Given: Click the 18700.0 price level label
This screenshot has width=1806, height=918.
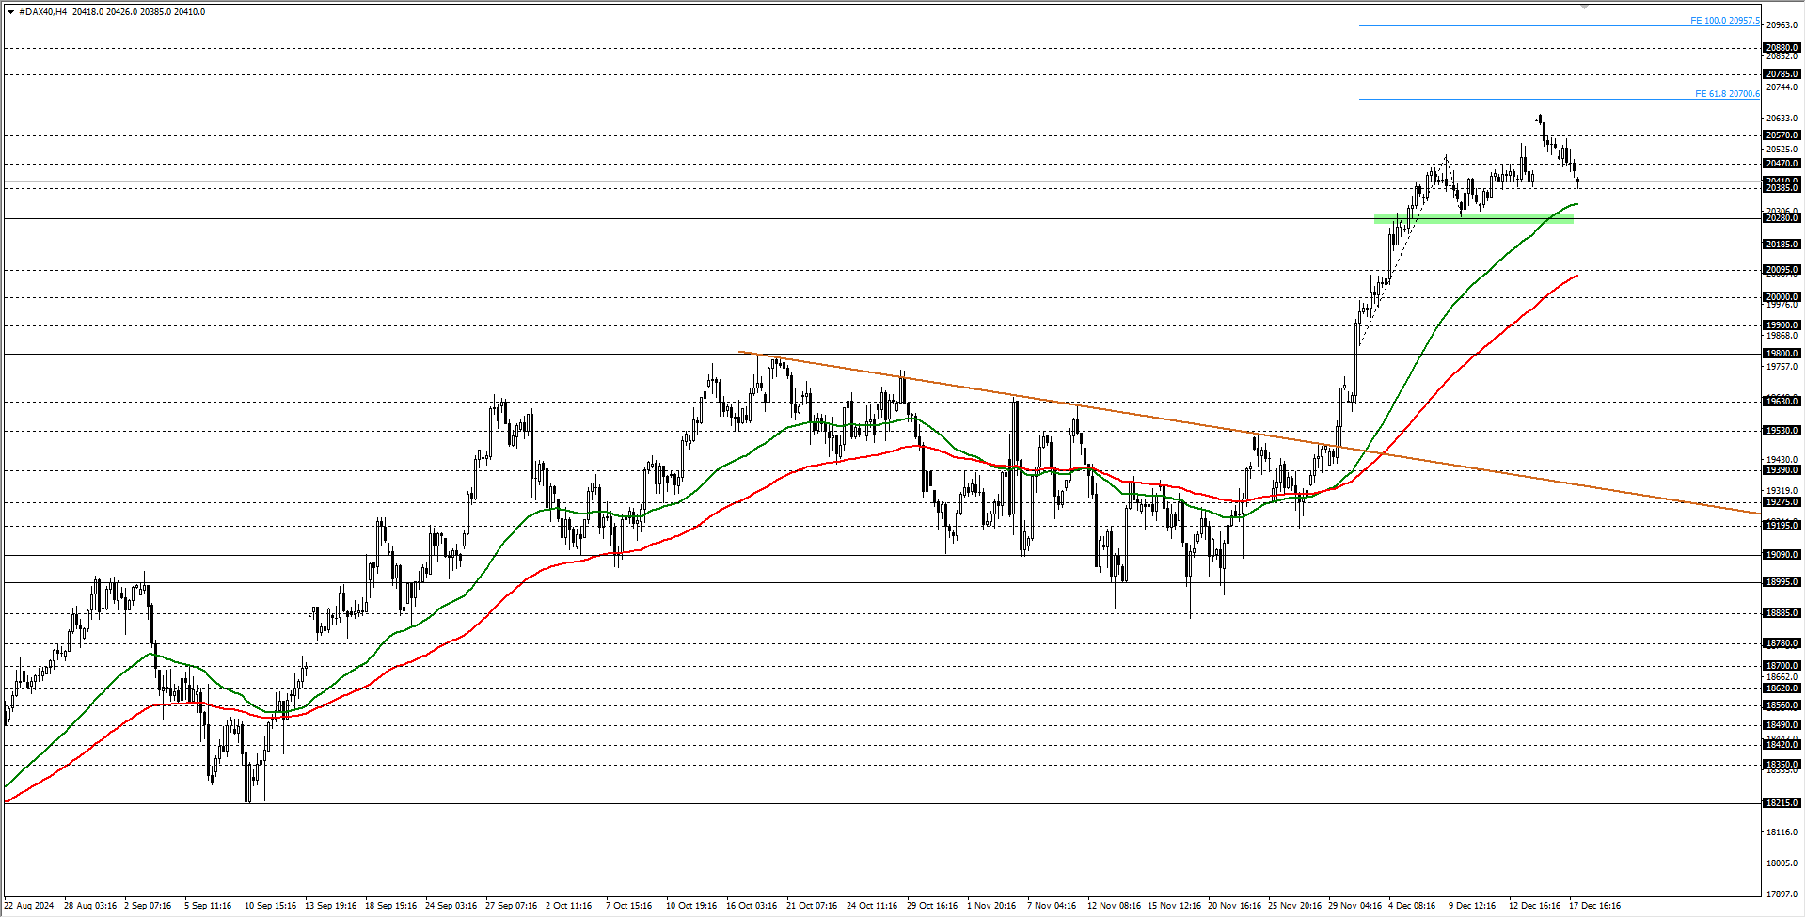Looking at the screenshot, I should coord(1782,666).
